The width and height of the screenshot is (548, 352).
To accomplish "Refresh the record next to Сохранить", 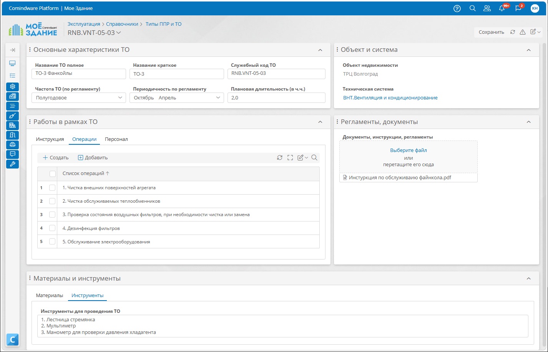I will (513, 32).
